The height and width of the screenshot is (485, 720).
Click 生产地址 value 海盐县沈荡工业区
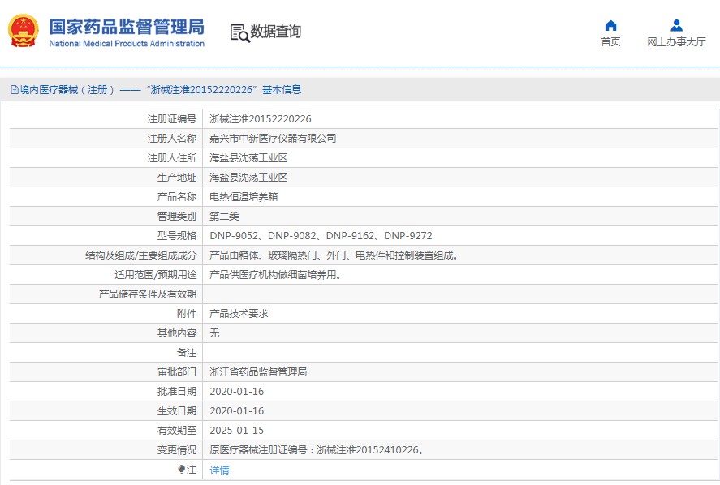click(248, 178)
